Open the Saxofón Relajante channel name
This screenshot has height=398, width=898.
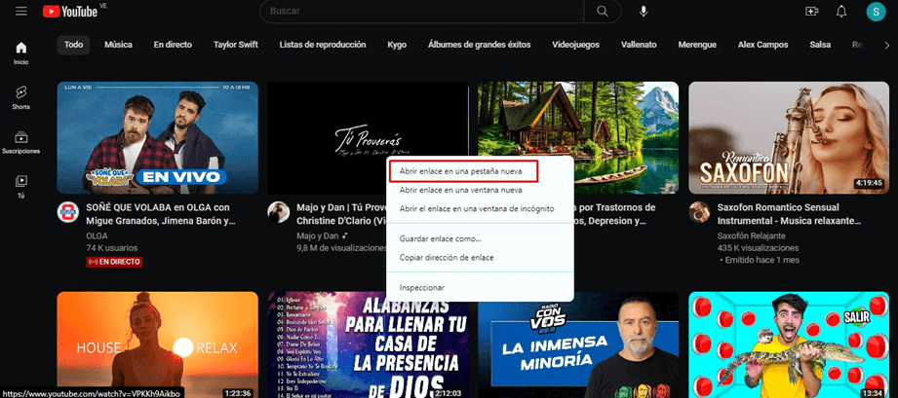tap(751, 235)
